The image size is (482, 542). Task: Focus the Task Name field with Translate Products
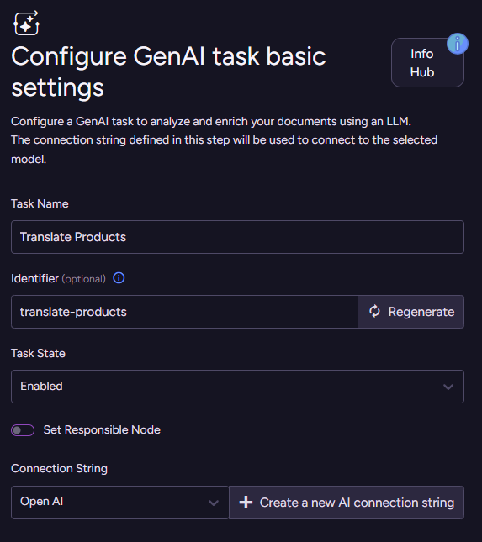click(x=237, y=237)
